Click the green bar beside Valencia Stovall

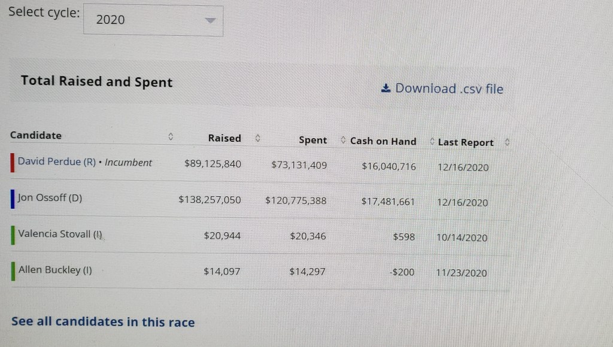click(x=13, y=235)
